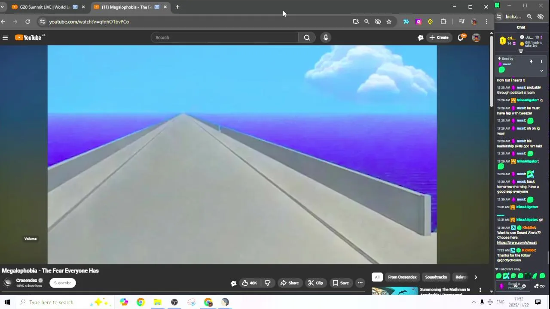
Task: Click the yellow circular extension icon
Action: click(430, 21)
